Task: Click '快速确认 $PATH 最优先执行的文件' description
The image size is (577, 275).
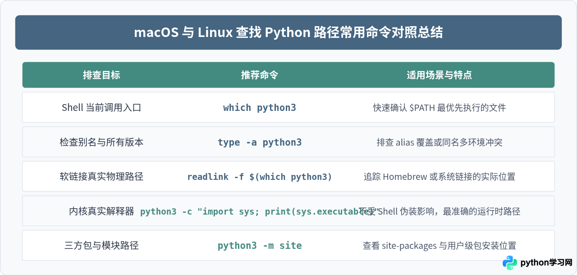Action: tap(440, 108)
